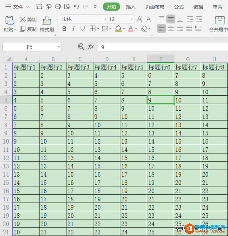Toggle italic formatting

(x=73, y=28)
